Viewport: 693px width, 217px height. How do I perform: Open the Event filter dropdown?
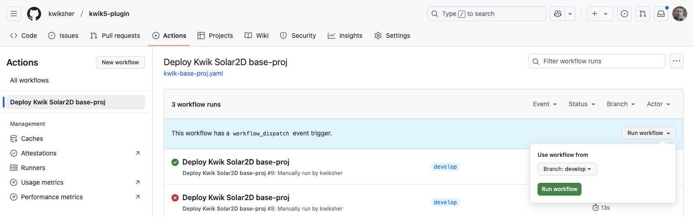click(x=545, y=104)
